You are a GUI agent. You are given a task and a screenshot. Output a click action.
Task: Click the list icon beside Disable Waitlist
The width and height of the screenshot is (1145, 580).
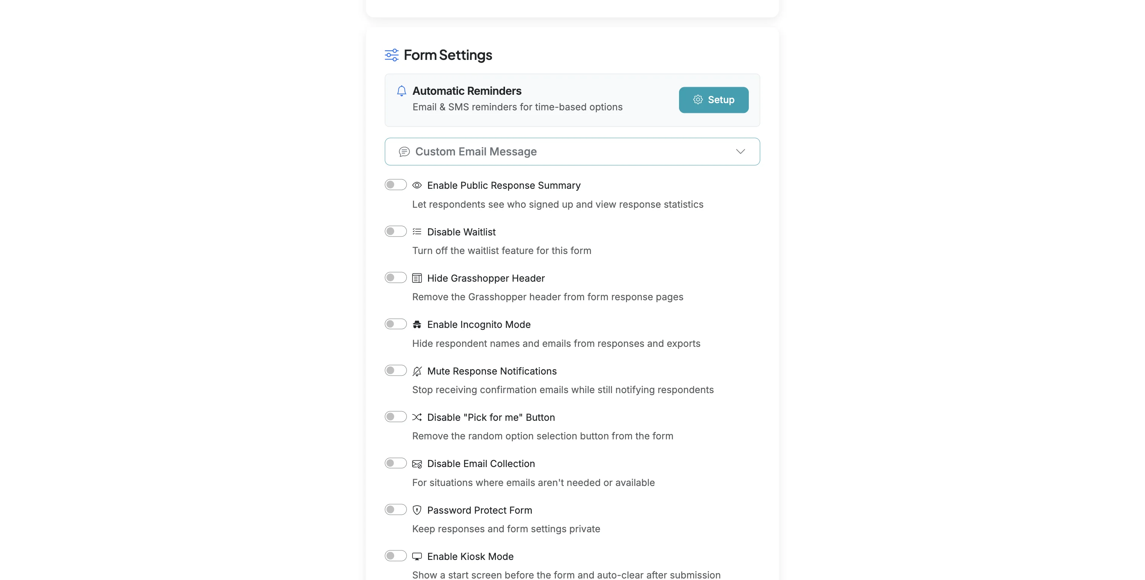417,231
